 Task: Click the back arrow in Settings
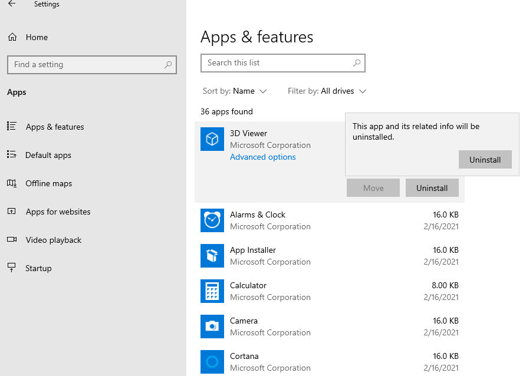(12, 4)
